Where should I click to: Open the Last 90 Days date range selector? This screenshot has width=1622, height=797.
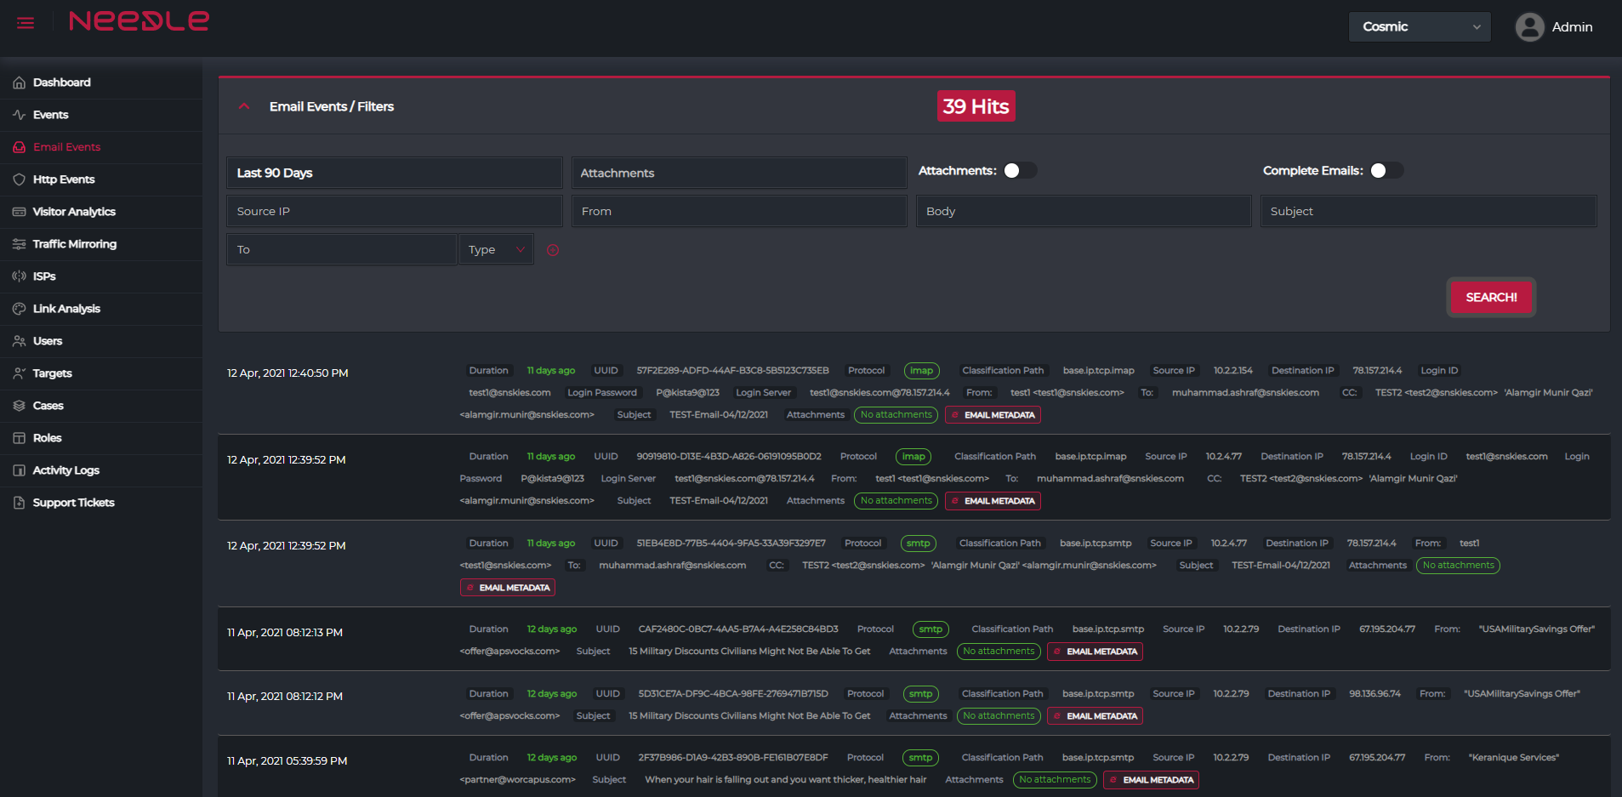[x=394, y=173]
